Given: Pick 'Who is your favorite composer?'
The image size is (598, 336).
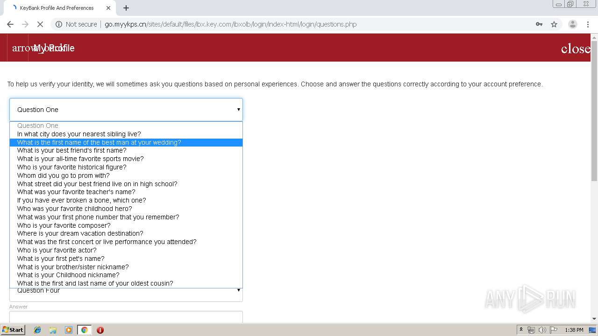Looking at the screenshot, I should point(126,225).
